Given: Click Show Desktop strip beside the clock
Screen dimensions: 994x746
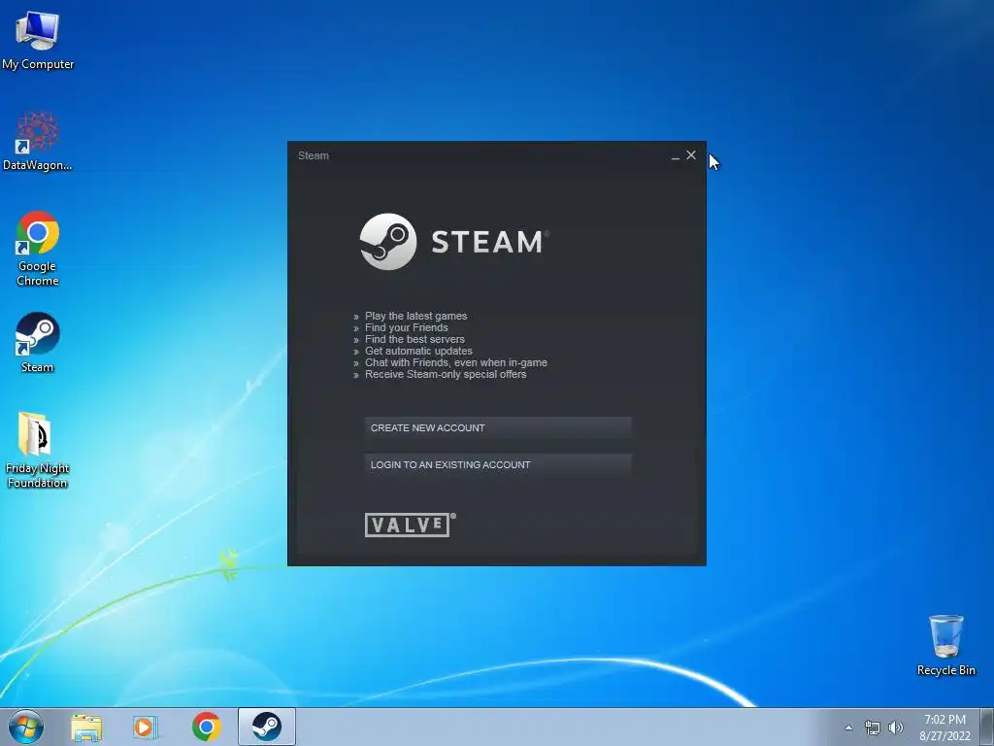Looking at the screenshot, I should click(987, 727).
